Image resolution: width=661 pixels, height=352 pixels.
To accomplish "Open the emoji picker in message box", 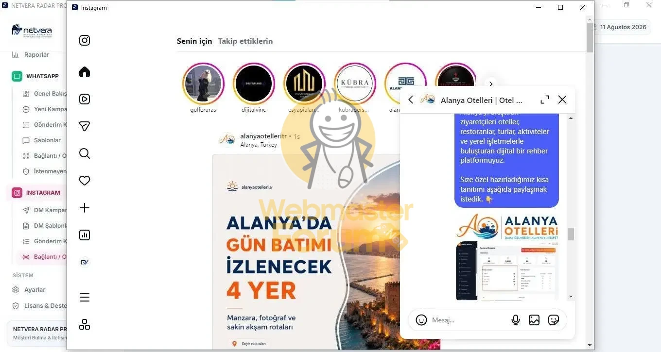I will pyautogui.click(x=421, y=320).
